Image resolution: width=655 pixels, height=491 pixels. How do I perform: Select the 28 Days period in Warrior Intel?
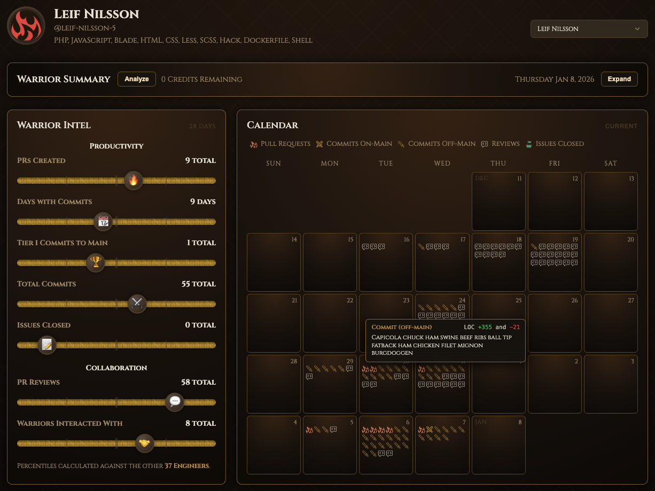coord(201,126)
